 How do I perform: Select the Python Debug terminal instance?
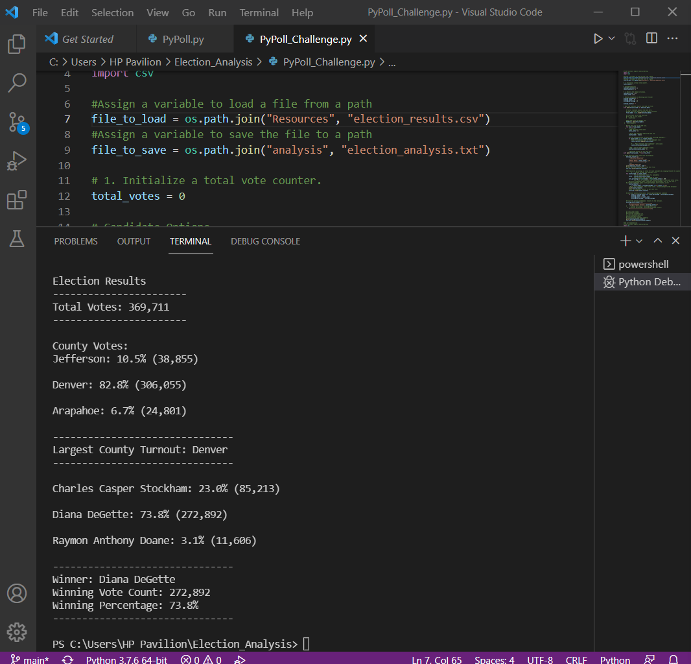tap(642, 281)
